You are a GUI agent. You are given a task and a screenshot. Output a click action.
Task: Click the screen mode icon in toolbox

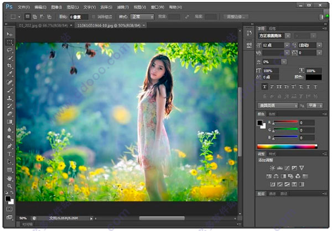[9, 217]
